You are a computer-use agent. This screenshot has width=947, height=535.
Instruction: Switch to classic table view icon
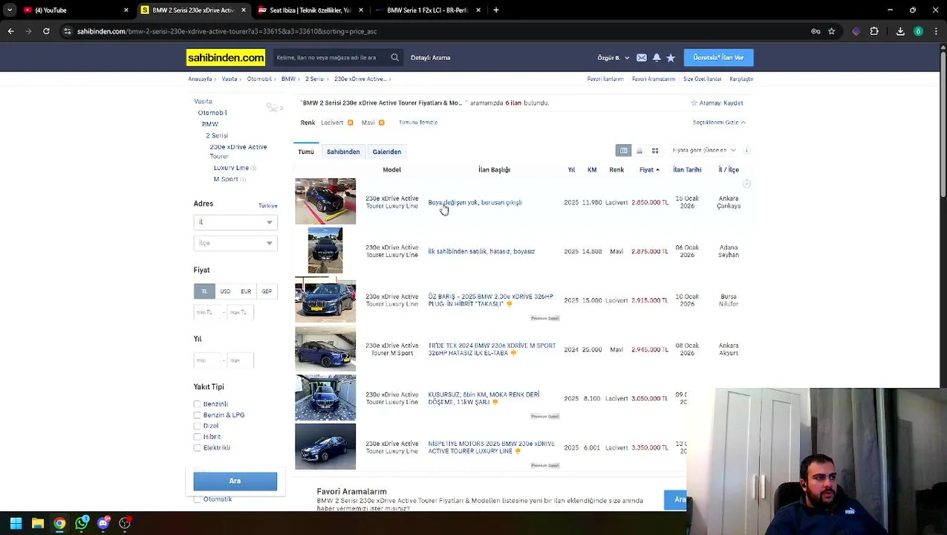pos(624,151)
